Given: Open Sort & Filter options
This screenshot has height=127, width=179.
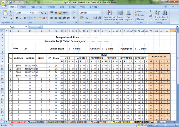Looking at the screenshot, I should 158,15.
